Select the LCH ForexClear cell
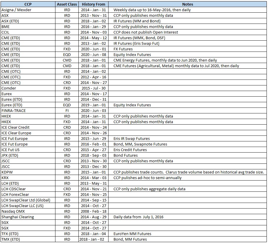The image size is (268, 243). [x=28, y=194]
